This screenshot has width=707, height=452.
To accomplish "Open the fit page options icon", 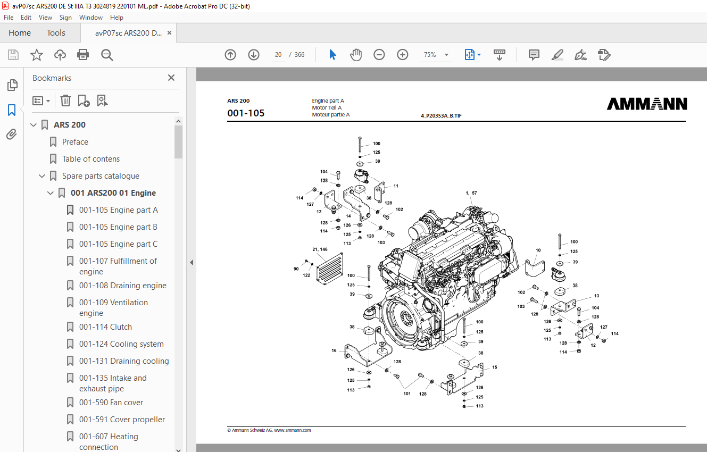I will click(472, 55).
